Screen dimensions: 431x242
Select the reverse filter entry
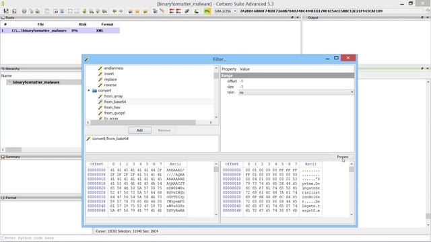tap(110, 85)
